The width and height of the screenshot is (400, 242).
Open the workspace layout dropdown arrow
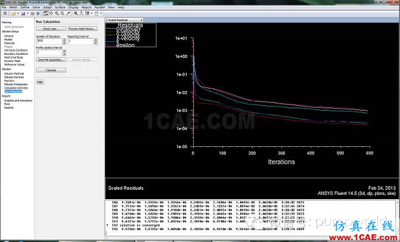pos(92,13)
